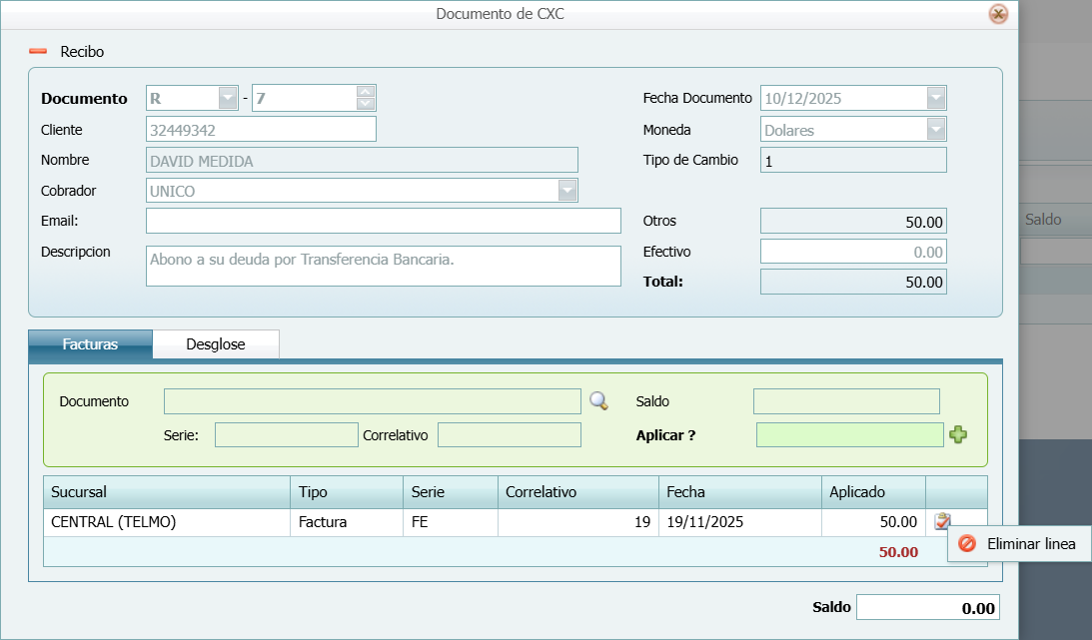Sort the table by Correlativo column header
Screen dimensions: 1092x640
[577, 492]
